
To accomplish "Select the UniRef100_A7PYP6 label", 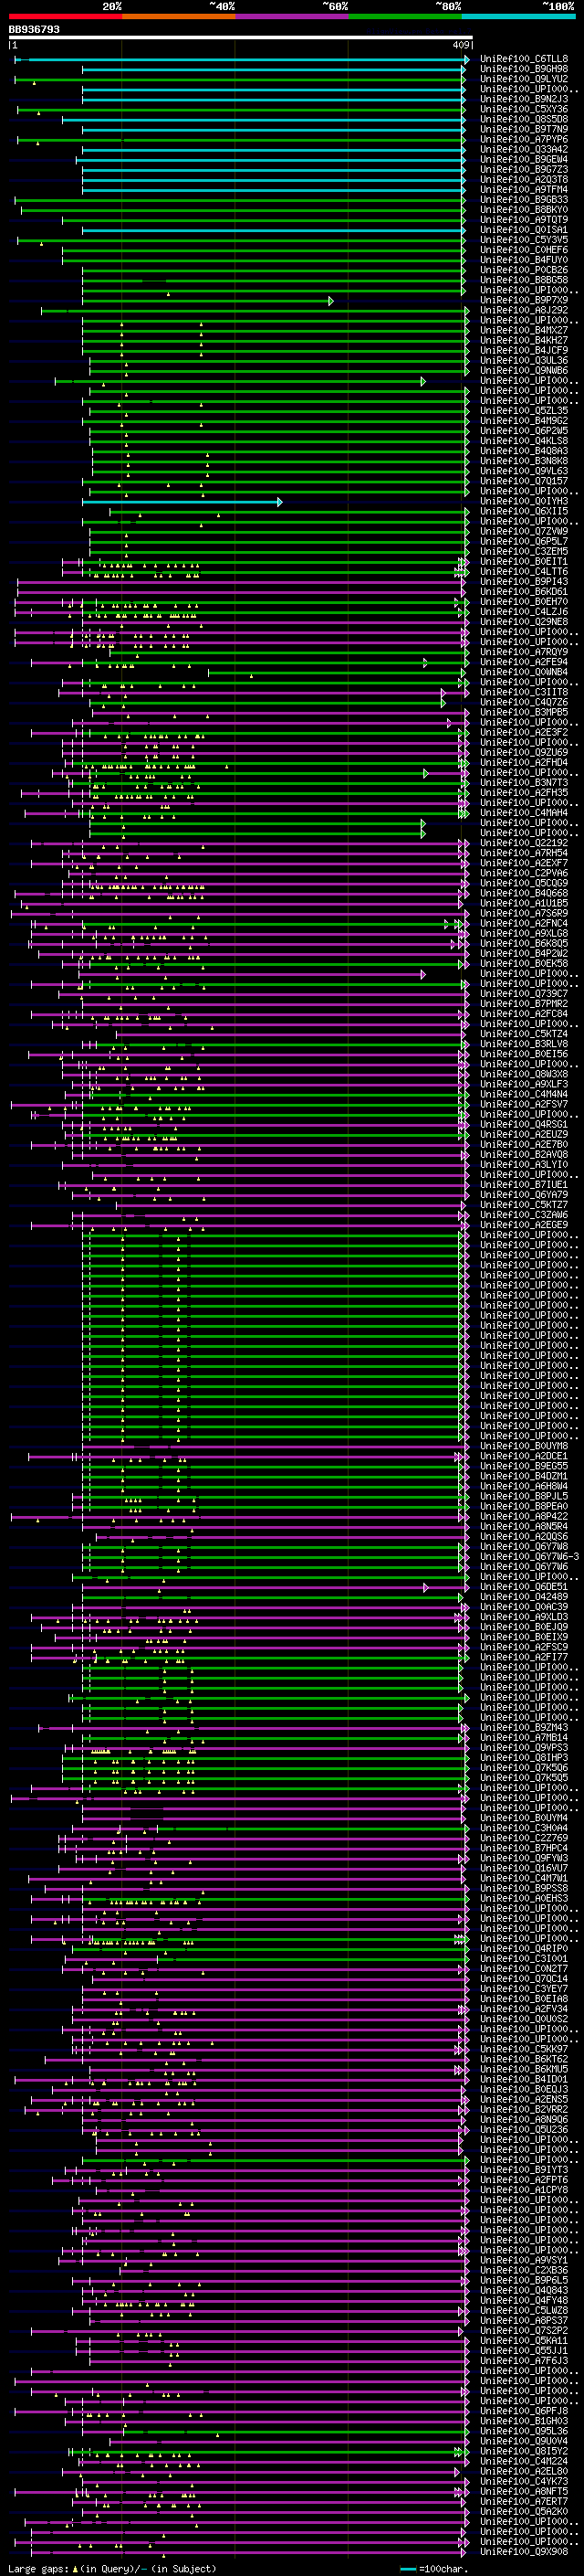I will (x=524, y=139).
